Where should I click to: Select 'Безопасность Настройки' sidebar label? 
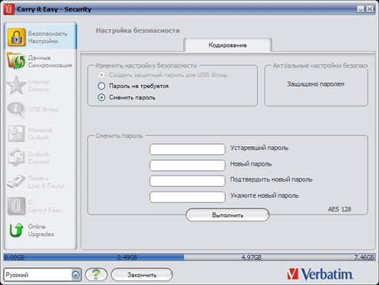click(48, 38)
